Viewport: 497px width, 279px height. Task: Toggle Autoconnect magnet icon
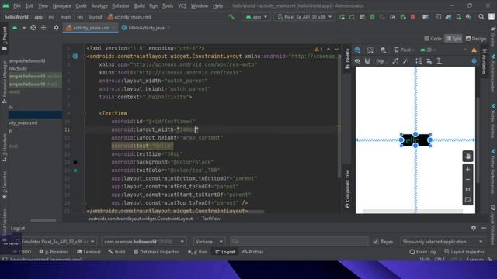pos(367,61)
